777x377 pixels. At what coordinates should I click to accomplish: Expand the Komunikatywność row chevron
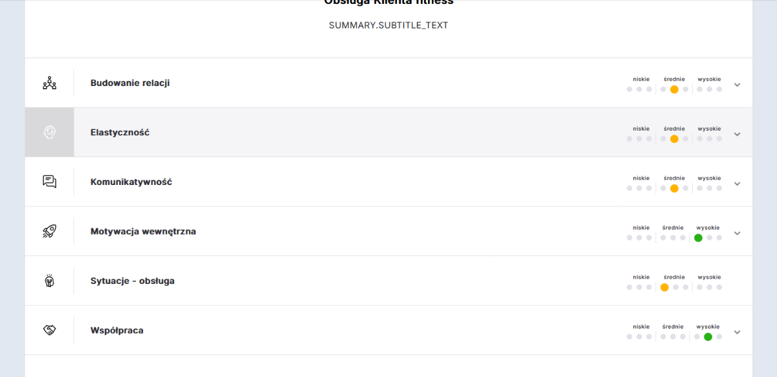737,184
